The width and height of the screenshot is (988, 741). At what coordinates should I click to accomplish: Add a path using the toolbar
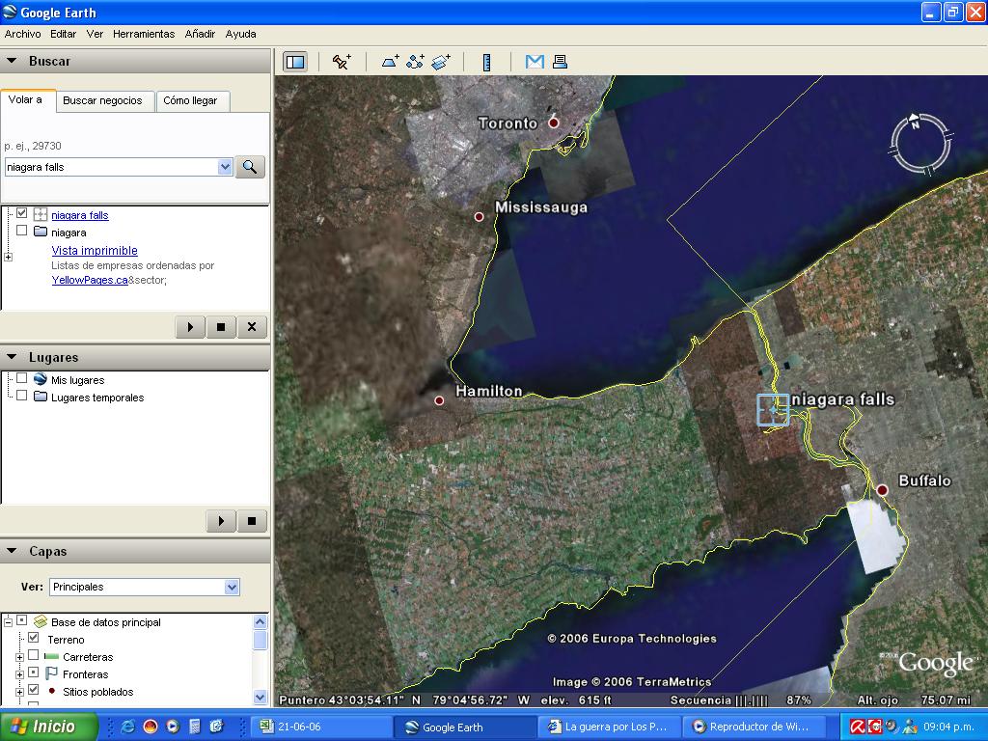click(x=415, y=62)
